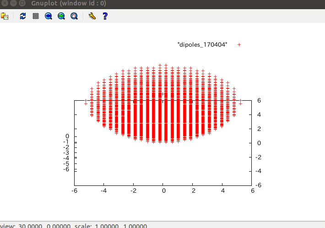
Task: Click the Gnuplot window title text
Action: click(69, 3)
